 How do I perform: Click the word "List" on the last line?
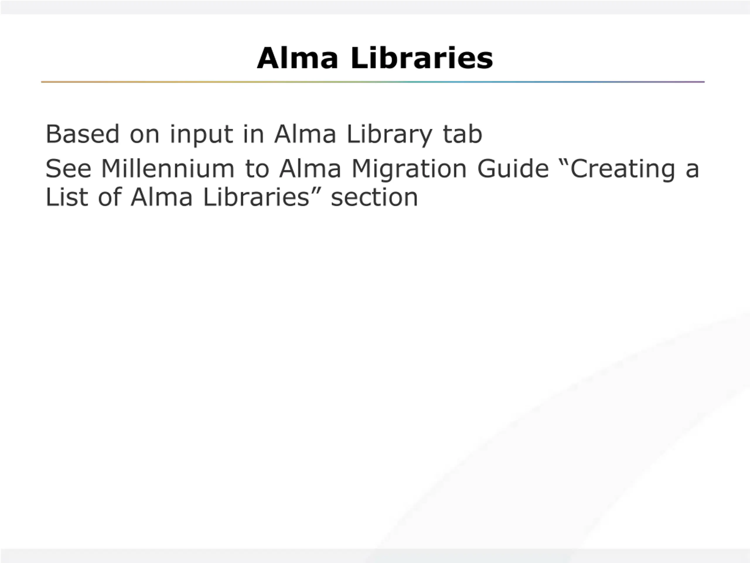click(67, 197)
